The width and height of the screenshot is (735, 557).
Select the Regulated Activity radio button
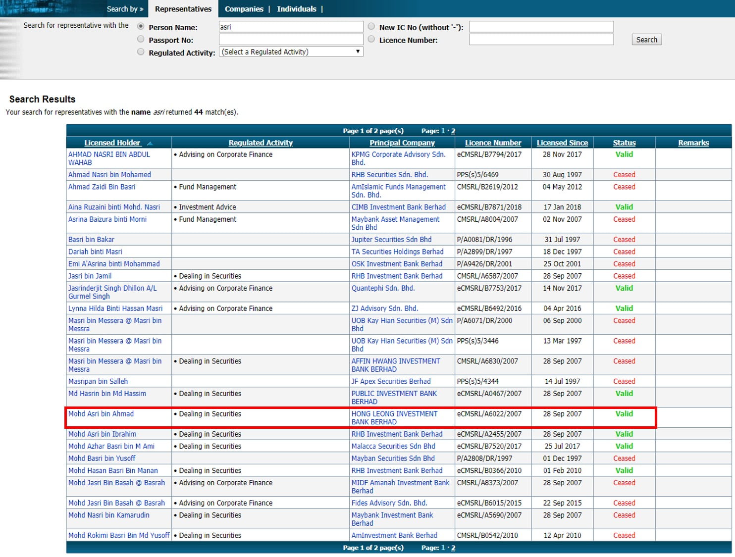[141, 51]
